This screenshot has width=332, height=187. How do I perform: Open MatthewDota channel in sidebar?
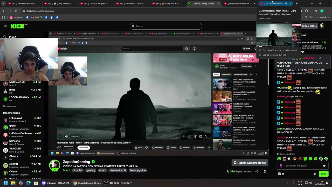[22, 84]
